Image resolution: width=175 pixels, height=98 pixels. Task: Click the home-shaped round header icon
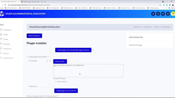pos(158,14)
